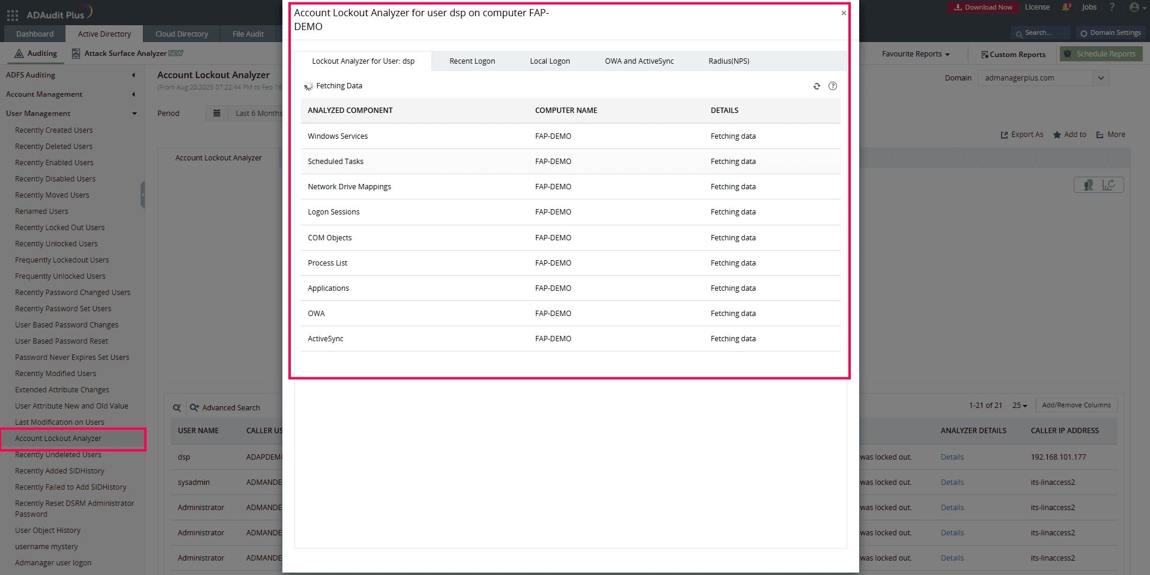
Task: Click the Export As icon
Action: pos(1004,135)
